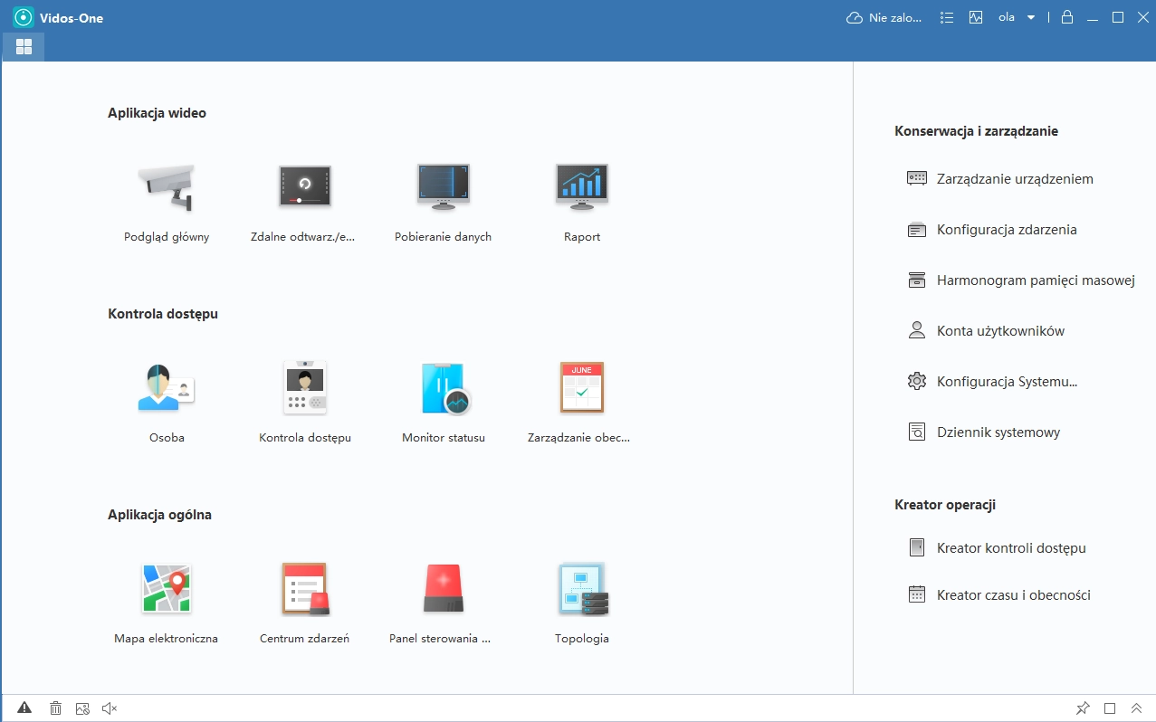This screenshot has width=1156, height=722.
Task: Click the bottom panel window-restore square icon
Action: click(1109, 708)
